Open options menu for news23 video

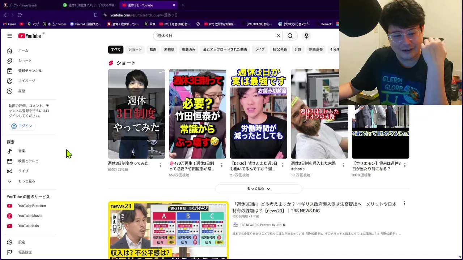coord(404,204)
